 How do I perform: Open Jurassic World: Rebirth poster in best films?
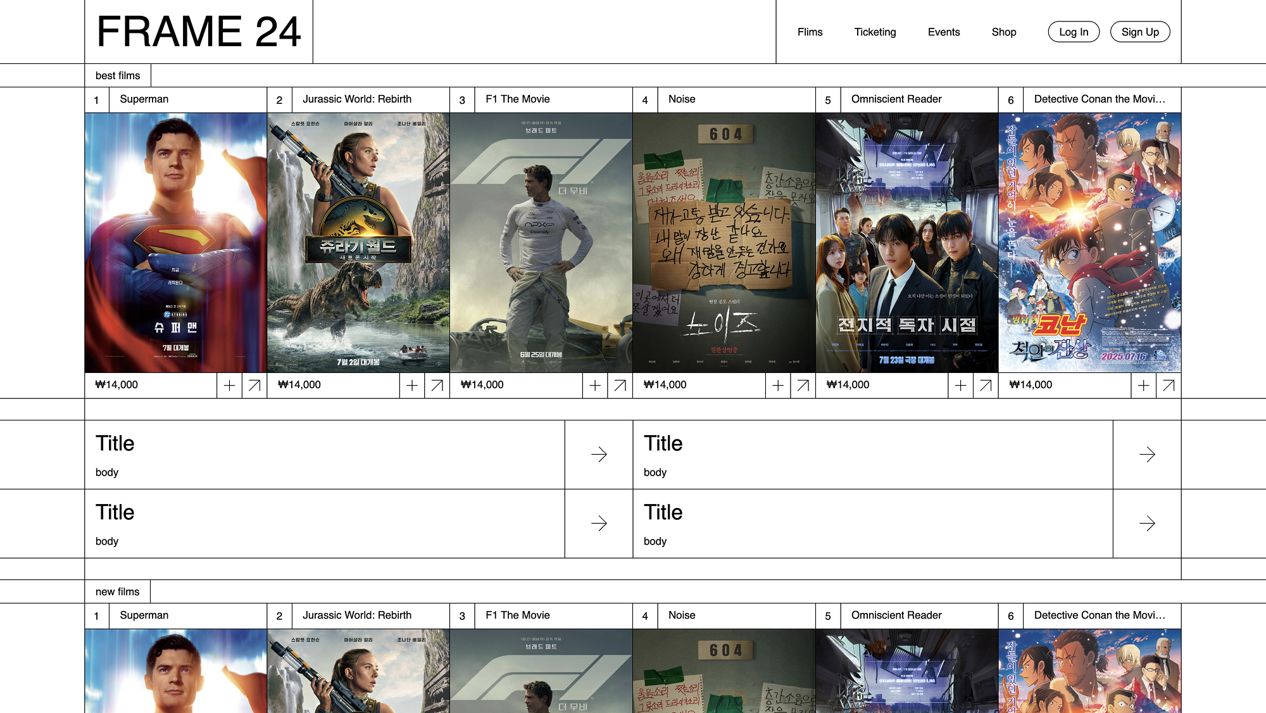click(358, 243)
